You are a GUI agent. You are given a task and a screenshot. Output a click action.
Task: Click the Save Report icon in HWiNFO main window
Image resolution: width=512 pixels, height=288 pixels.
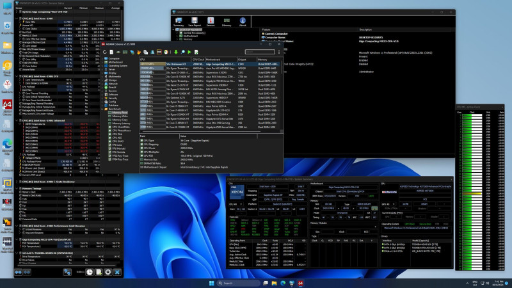click(x=195, y=22)
